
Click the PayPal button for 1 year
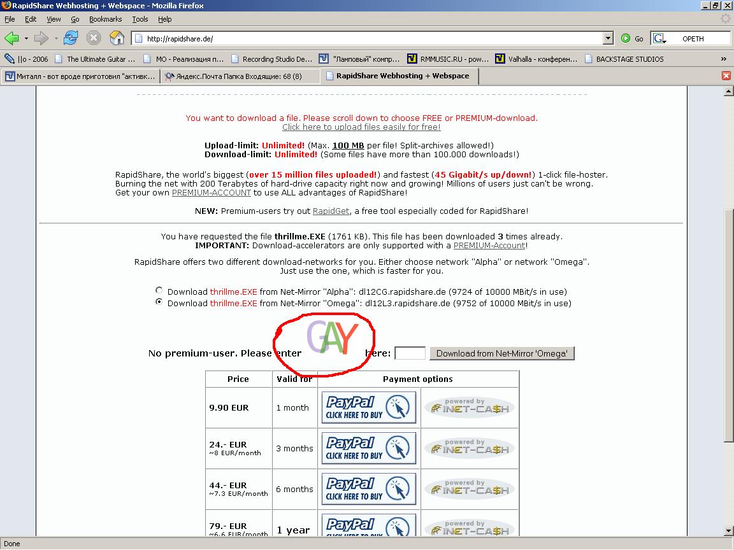coord(369,525)
